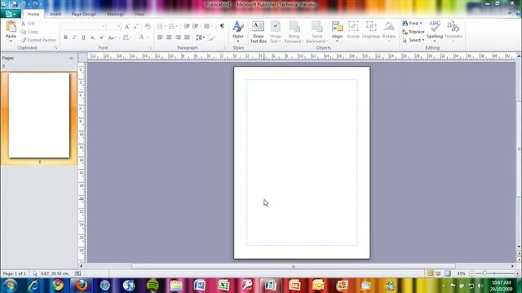Collapse the Pages navigation pane
Image resolution: width=522 pixels, height=293 pixels.
[x=71, y=58]
